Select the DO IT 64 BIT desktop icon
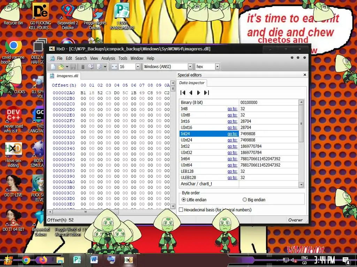This screenshot has width=357, height=267. point(13,220)
